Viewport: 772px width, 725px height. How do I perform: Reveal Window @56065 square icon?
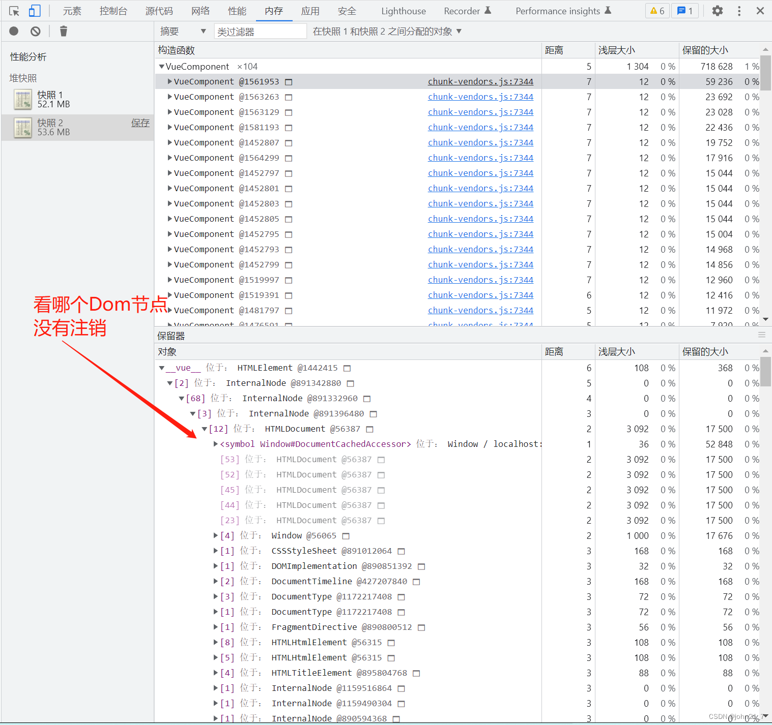(346, 536)
